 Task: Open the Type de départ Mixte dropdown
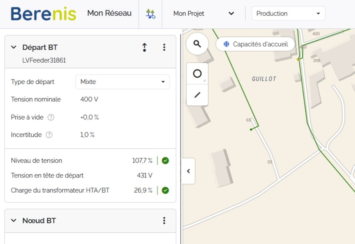point(122,82)
